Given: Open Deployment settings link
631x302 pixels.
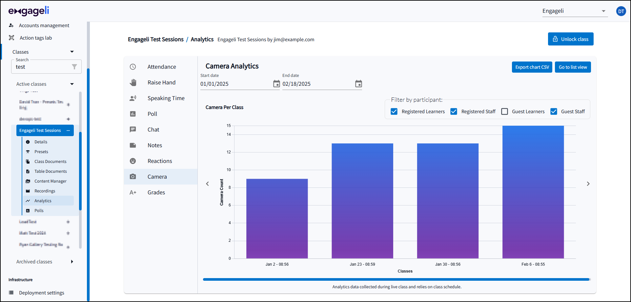Looking at the screenshot, I should (42, 293).
